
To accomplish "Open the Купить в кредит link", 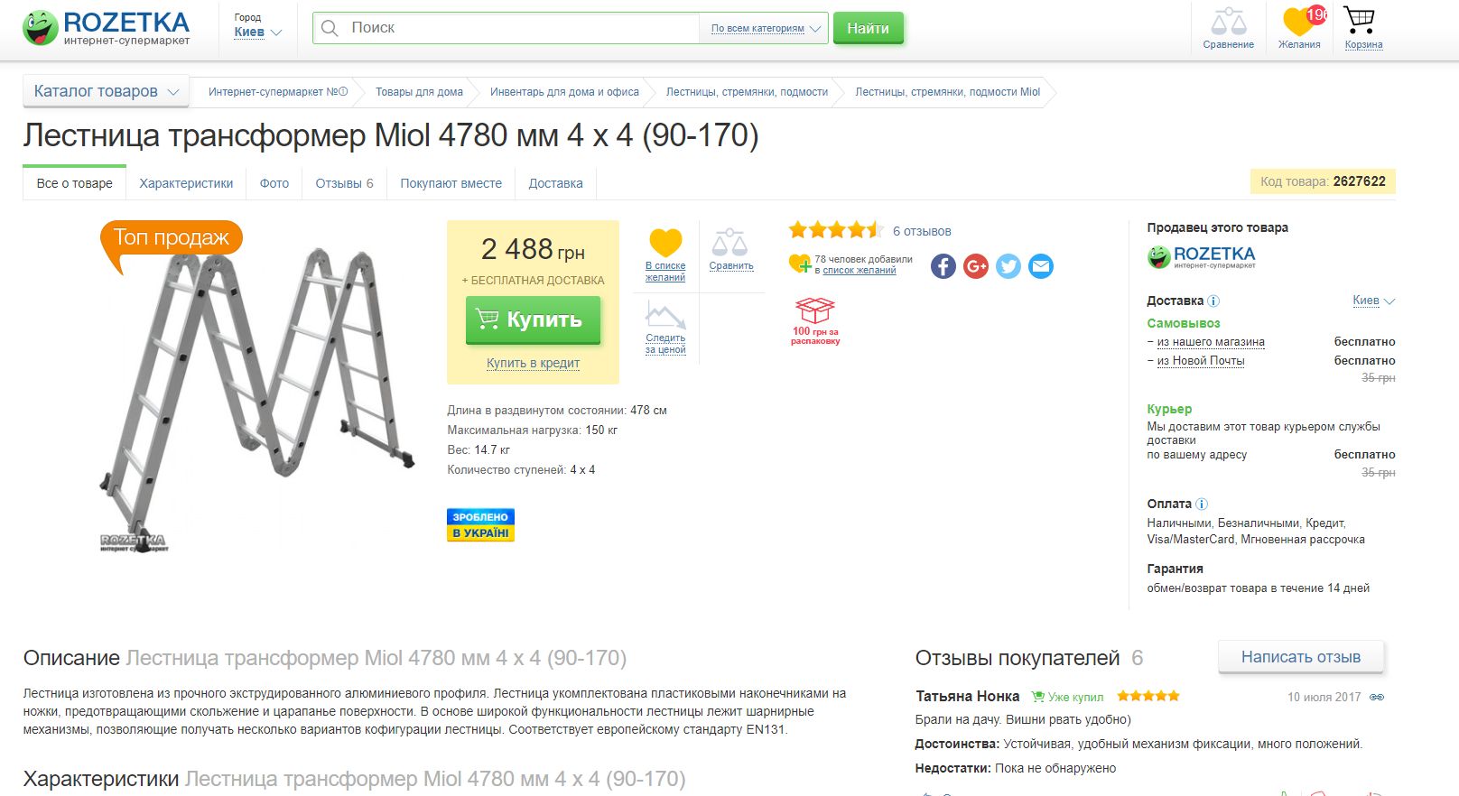I will [x=533, y=363].
